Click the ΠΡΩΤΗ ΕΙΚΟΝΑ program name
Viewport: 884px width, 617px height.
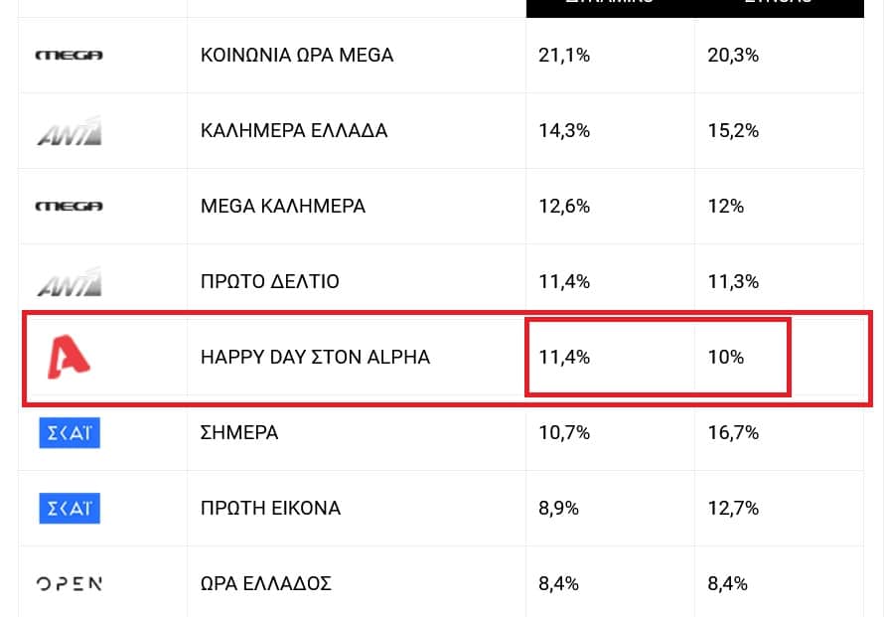(x=270, y=508)
